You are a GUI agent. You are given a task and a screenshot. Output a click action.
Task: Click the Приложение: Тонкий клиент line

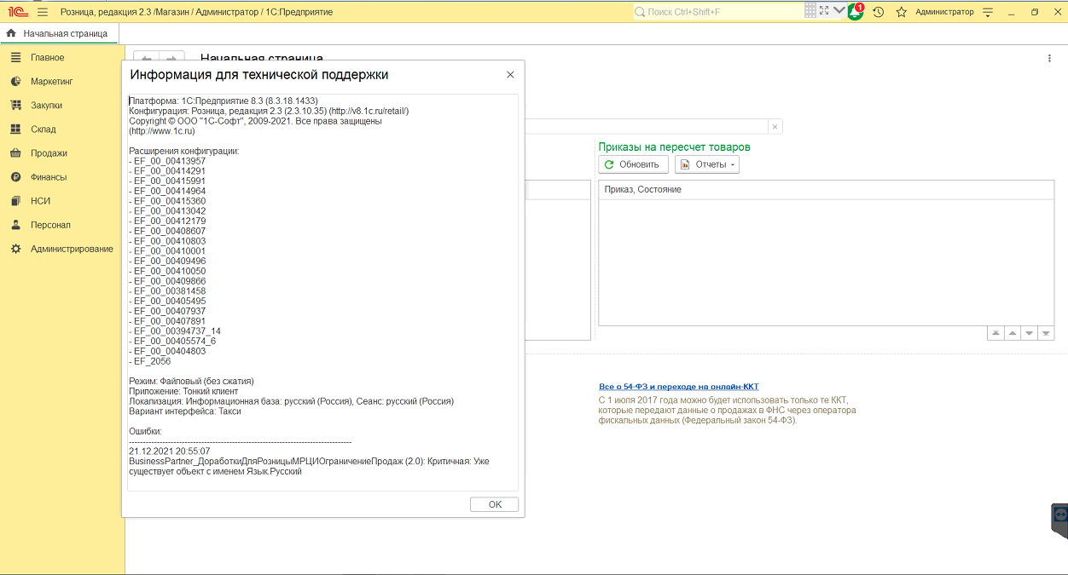pos(183,391)
